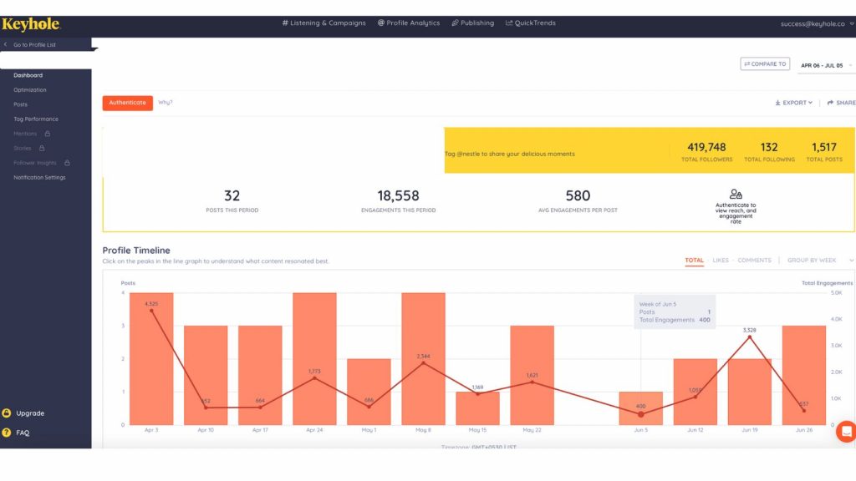Image resolution: width=856 pixels, height=481 pixels.
Task: Click the Share button
Action: click(841, 103)
